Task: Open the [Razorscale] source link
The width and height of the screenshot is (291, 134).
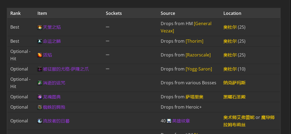Action: (x=198, y=55)
